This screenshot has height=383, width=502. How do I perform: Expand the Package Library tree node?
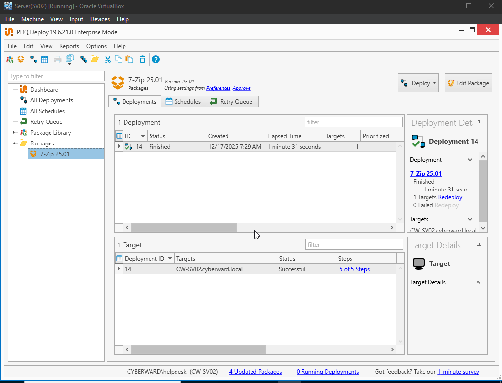coord(14,132)
